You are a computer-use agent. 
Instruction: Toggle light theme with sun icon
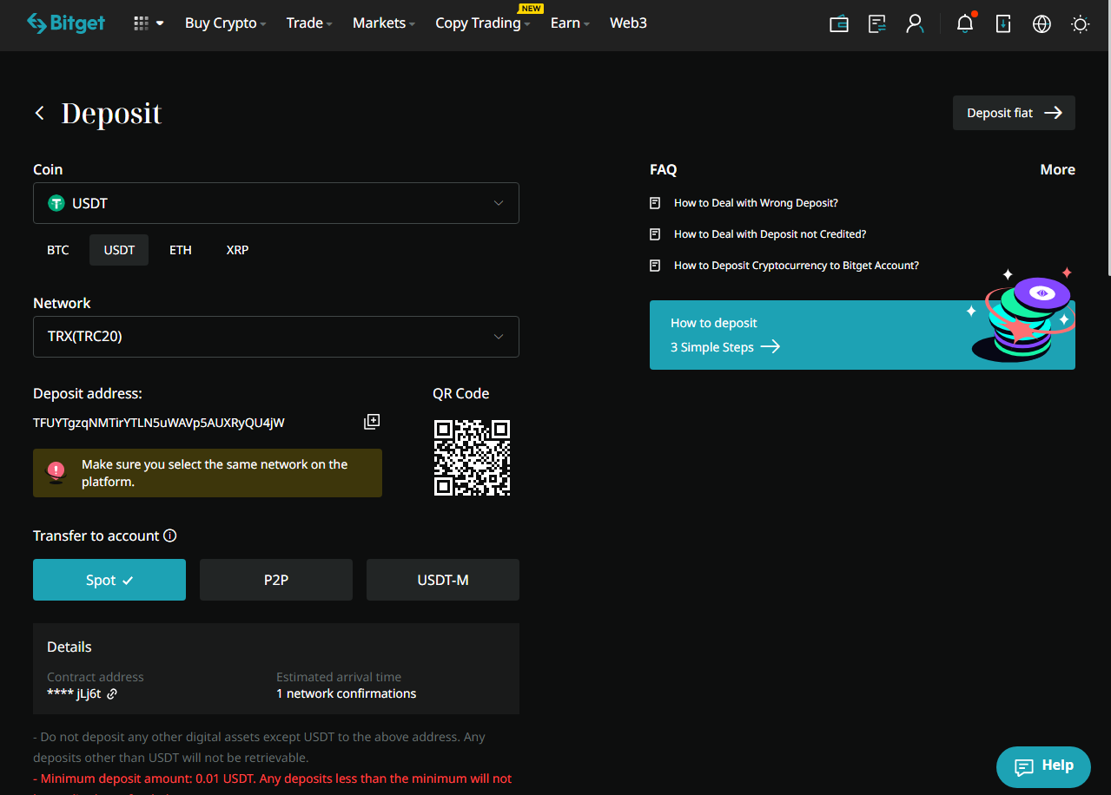point(1081,24)
